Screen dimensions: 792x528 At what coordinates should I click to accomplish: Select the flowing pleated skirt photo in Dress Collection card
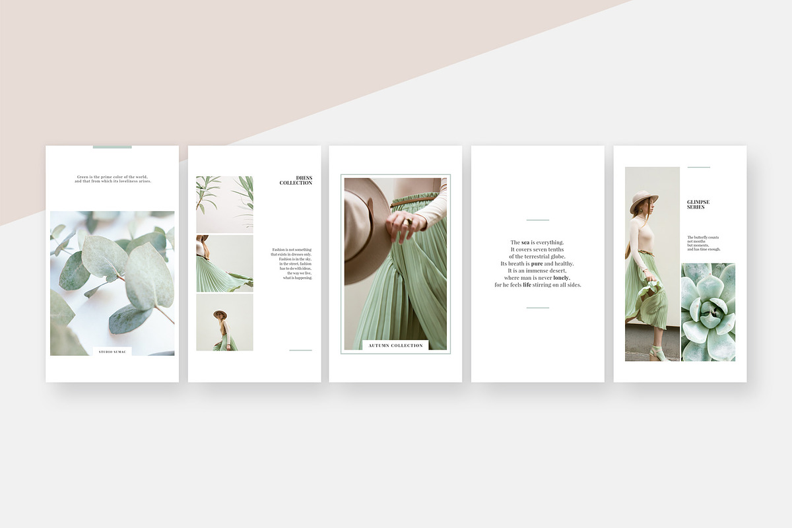[224, 263]
